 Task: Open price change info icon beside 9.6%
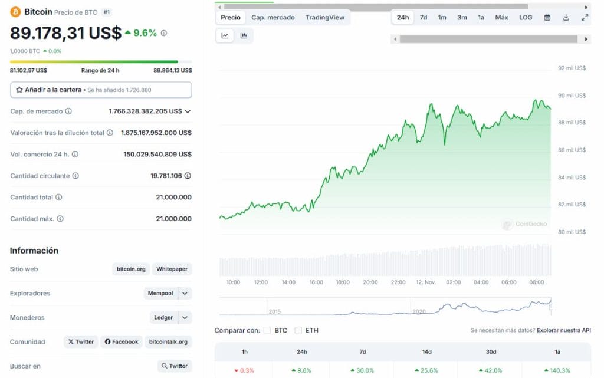tap(164, 33)
